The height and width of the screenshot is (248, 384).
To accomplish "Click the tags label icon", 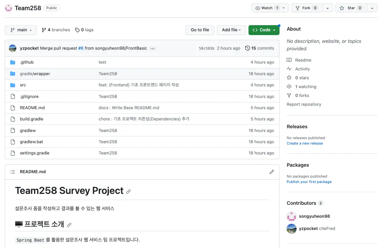I will (x=77, y=30).
